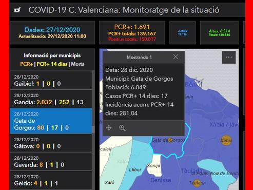Select the Geldo municipality row
This screenshot has height=190, width=253.
(51, 180)
